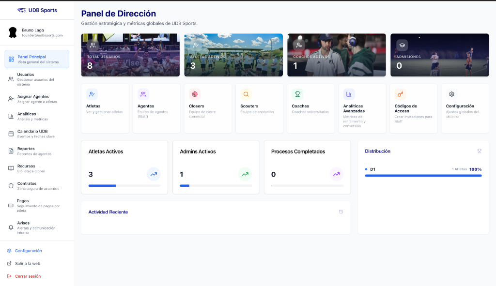Click the history icon in Actividad Reciente
Screen dimensions: 496x286
coord(341,212)
